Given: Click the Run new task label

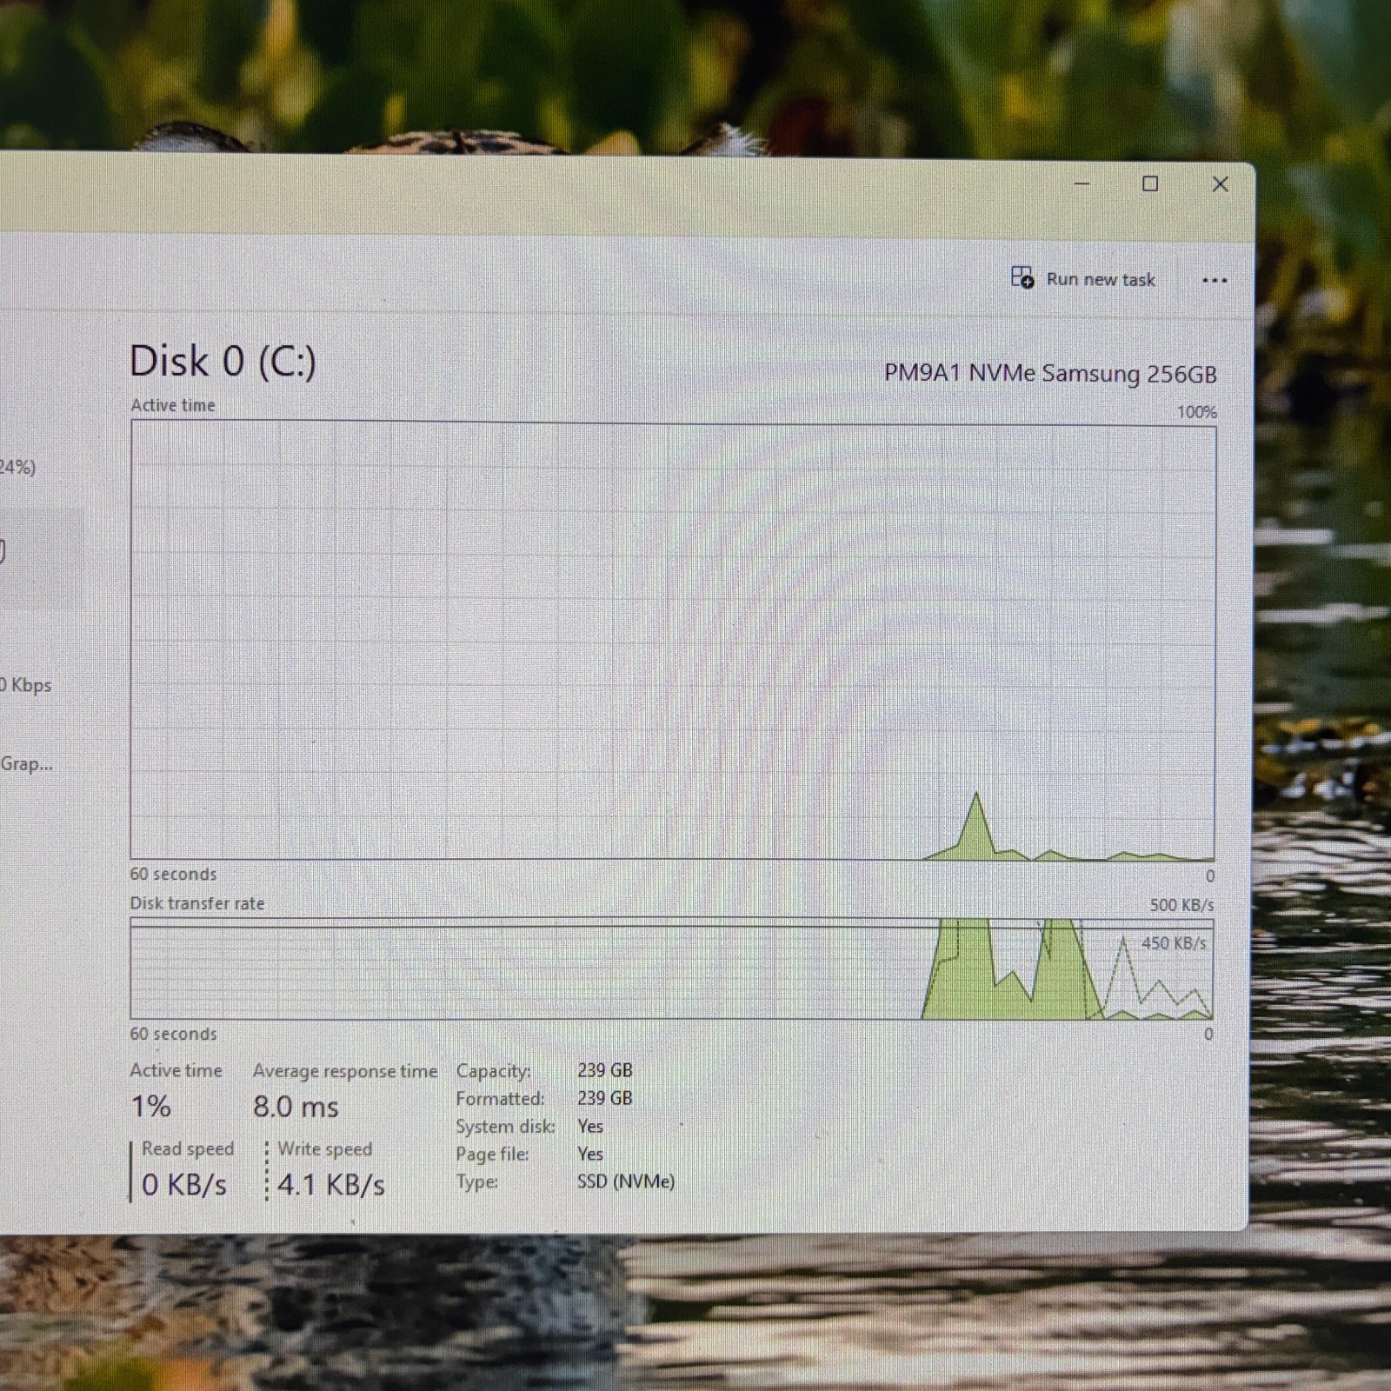Looking at the screenshot, I should click(x=1101, y=279).
